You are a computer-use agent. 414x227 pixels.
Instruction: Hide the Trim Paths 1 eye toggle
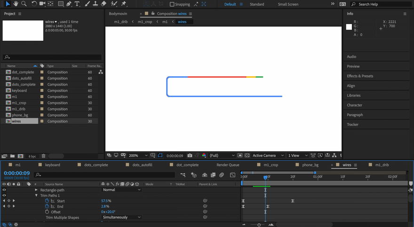4,196
